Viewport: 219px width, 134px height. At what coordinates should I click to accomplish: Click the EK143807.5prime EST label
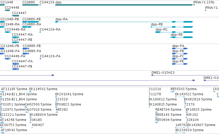tap(201, 125)
